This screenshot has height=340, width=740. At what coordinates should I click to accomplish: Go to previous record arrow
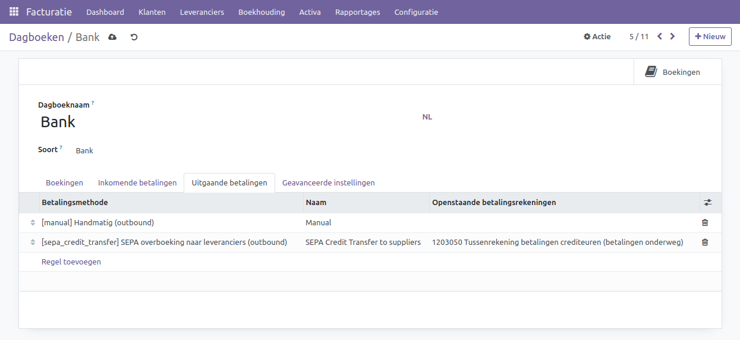pyautogui.click(x=660, y=36)
